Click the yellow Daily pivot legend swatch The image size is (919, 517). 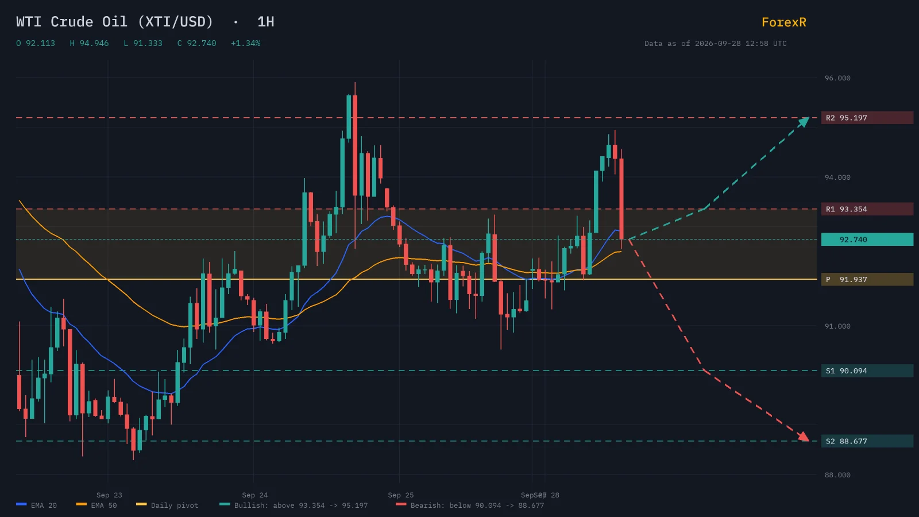coord(141,504)
